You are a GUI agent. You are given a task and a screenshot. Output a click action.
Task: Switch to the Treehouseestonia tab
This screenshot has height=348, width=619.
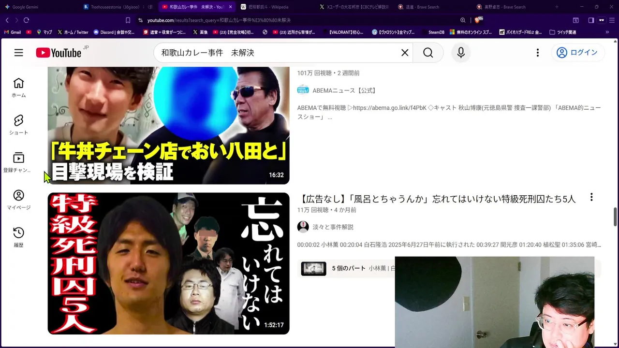point(118,7)
